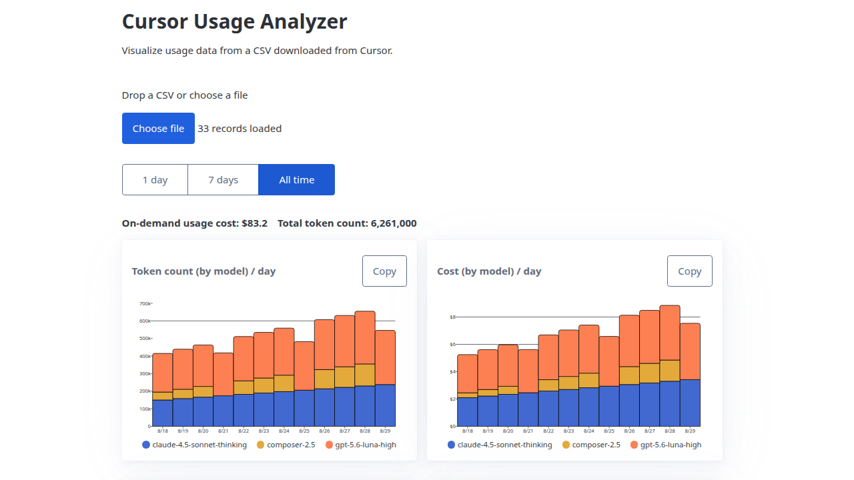
Task: Toggle claude-4.5-sonnet-thinking in cost chart legend
Action: pos(500,445)
